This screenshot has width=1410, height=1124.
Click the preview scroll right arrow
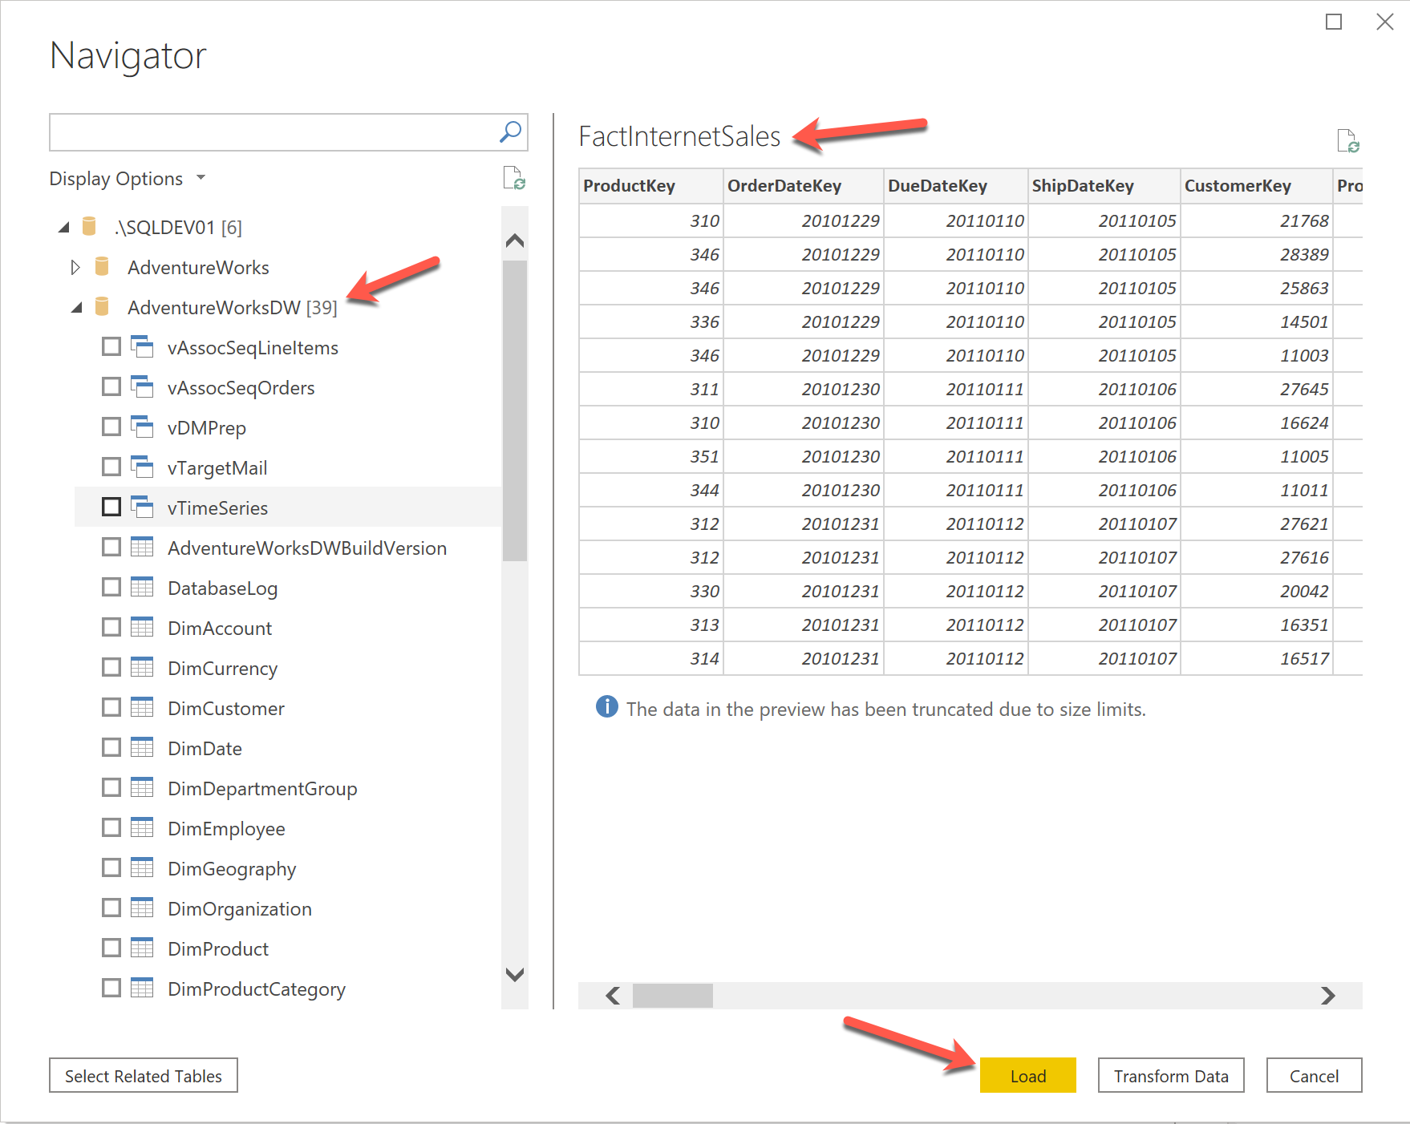[1328, 996]
